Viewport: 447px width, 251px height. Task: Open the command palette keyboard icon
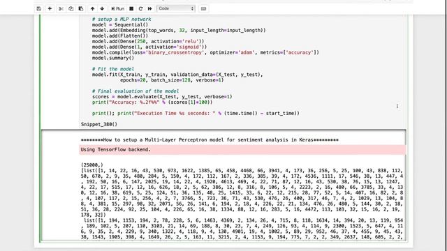[203, 9]
